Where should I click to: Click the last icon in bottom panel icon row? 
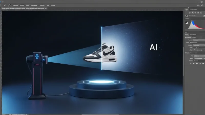[x=203, y=63]
